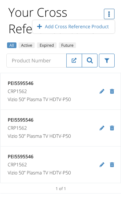Image resolution: width=121 pixels, height=217 pixels.
Task: Click the magnifying glass search button
Action: click(x=90, y=61)
